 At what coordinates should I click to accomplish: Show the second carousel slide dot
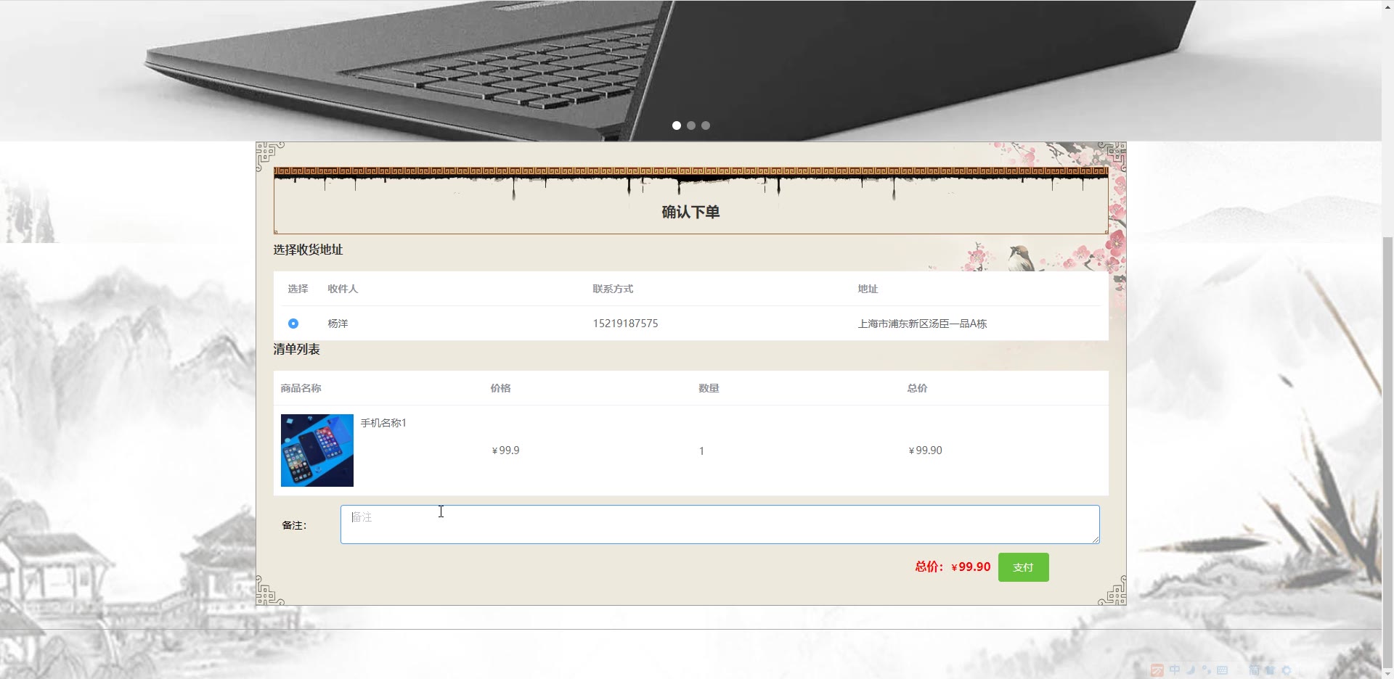(x=691, y=125)
